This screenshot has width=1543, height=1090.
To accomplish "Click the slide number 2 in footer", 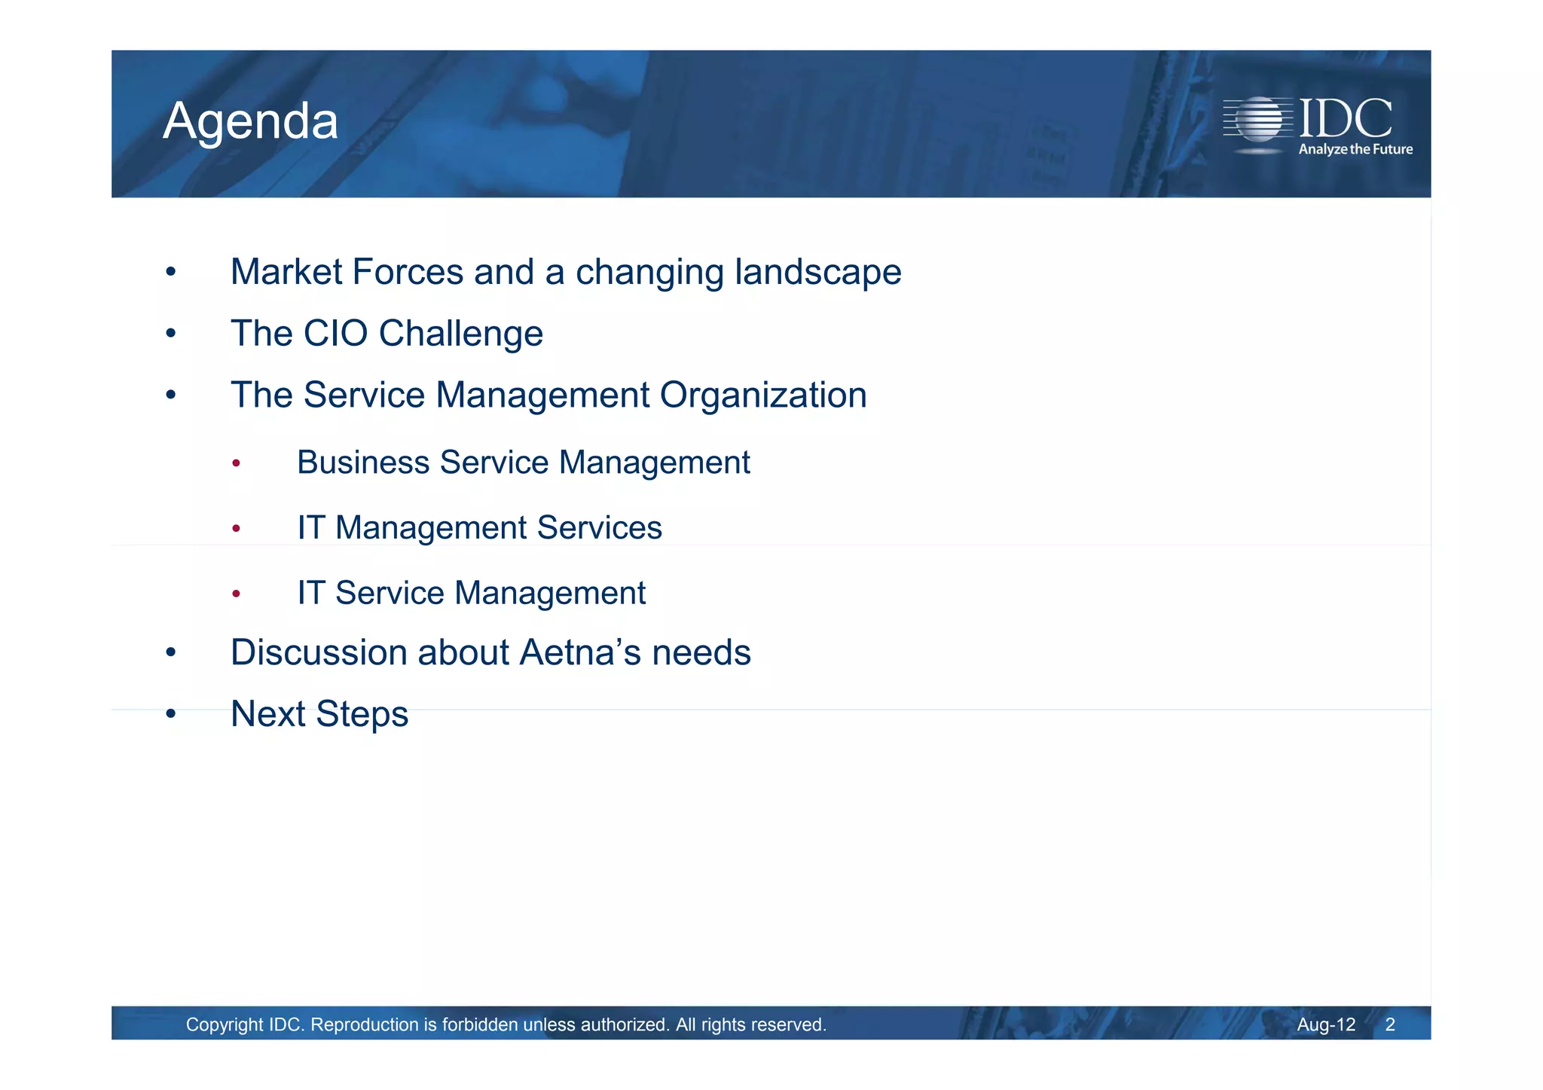I will tap(1390, 1024).
